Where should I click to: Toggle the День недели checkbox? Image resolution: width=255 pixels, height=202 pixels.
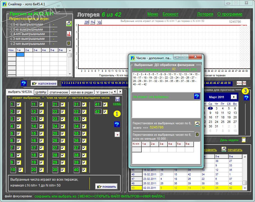tap(243, 140)
